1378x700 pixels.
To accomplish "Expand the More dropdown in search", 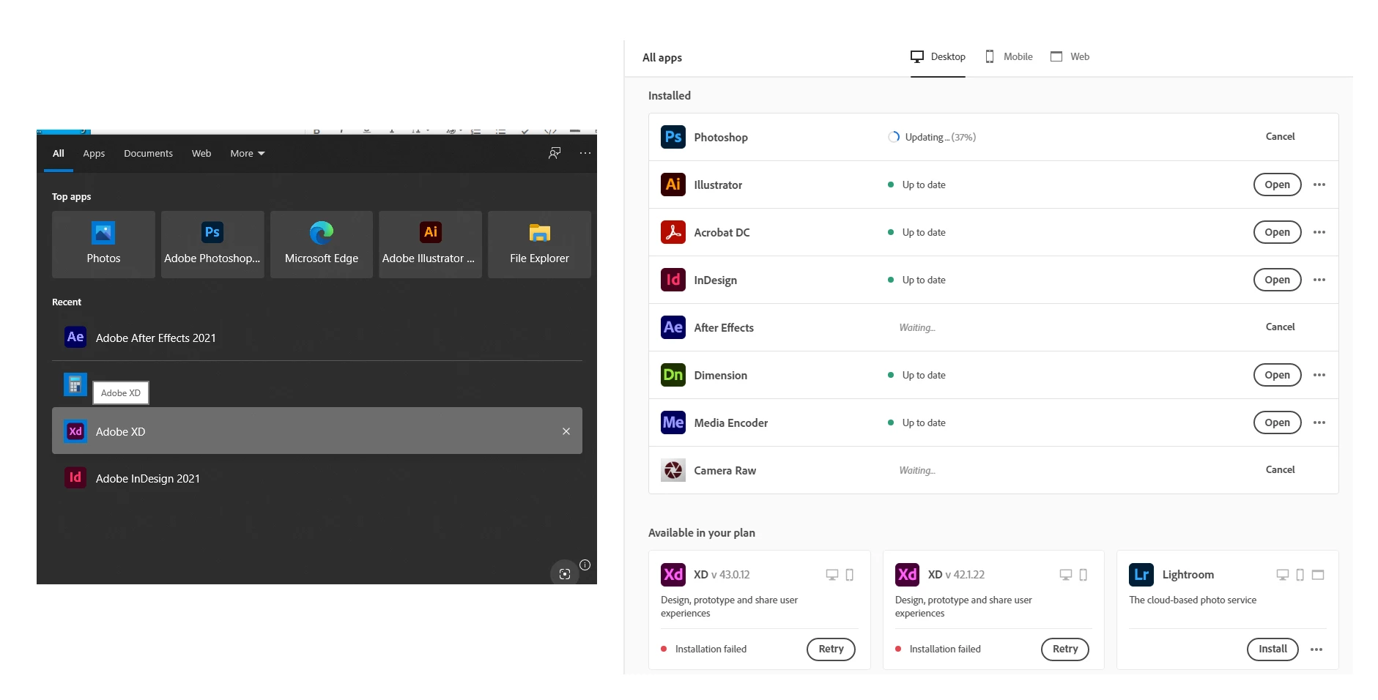I will pyautogui.click(x=248, y=153).
